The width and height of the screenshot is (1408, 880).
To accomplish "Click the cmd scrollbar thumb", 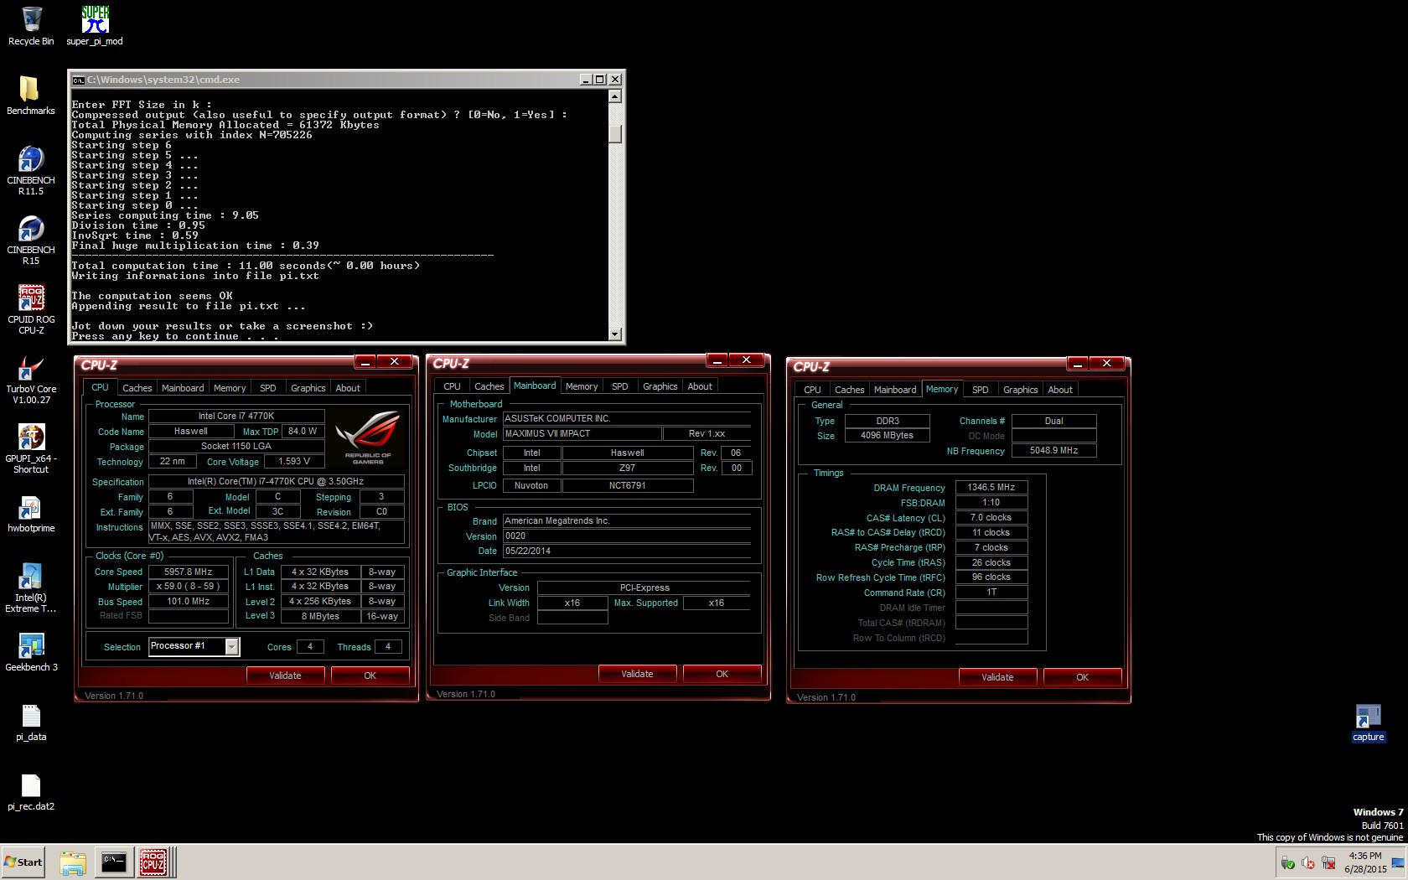I will click(x=615, y=134).
